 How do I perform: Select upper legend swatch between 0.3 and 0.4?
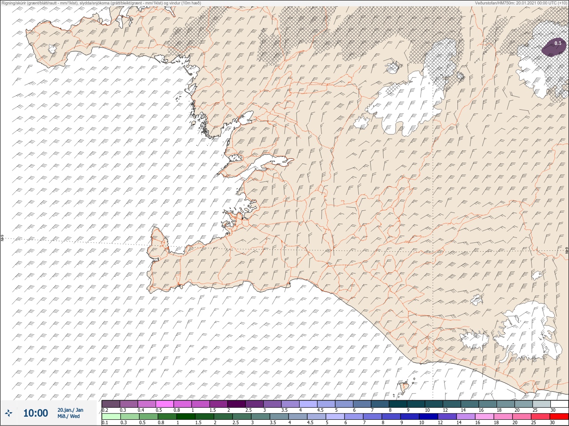(x=129, y=403)
